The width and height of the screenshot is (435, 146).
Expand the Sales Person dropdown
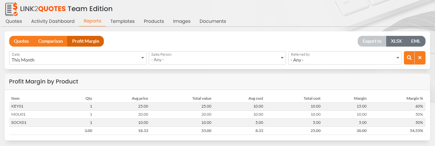point(217,58)
